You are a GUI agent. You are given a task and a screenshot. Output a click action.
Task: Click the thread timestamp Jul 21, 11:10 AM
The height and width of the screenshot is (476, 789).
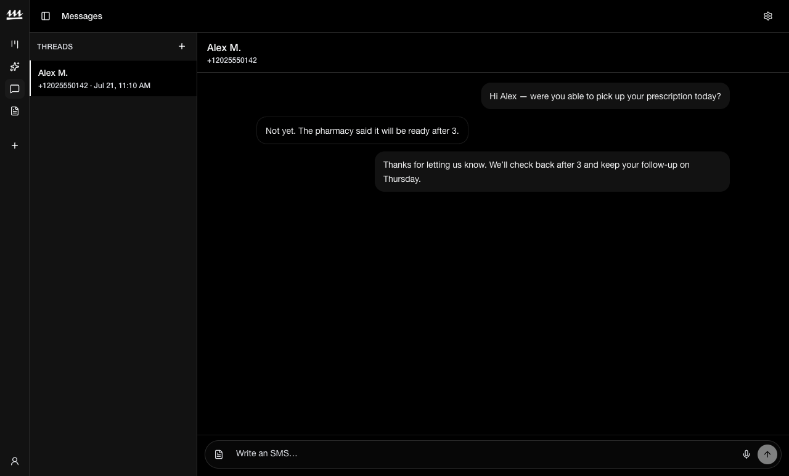(x=122, y=86)
